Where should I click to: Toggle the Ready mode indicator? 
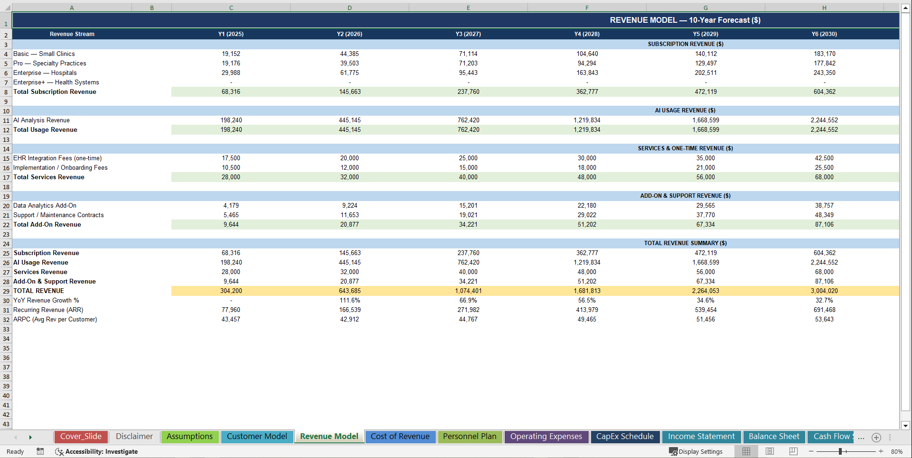15,451
